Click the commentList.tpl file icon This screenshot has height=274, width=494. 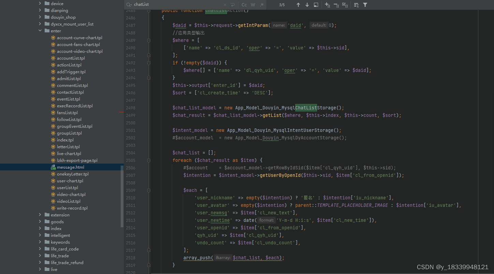[53, 85]
